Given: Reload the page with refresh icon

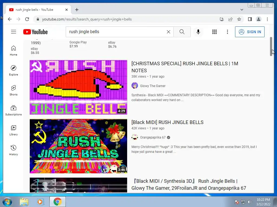Looking at the screenshot, I should [27, 19].
